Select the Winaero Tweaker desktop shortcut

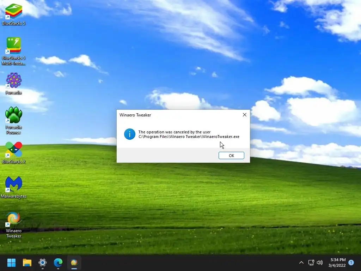point(14,225)
